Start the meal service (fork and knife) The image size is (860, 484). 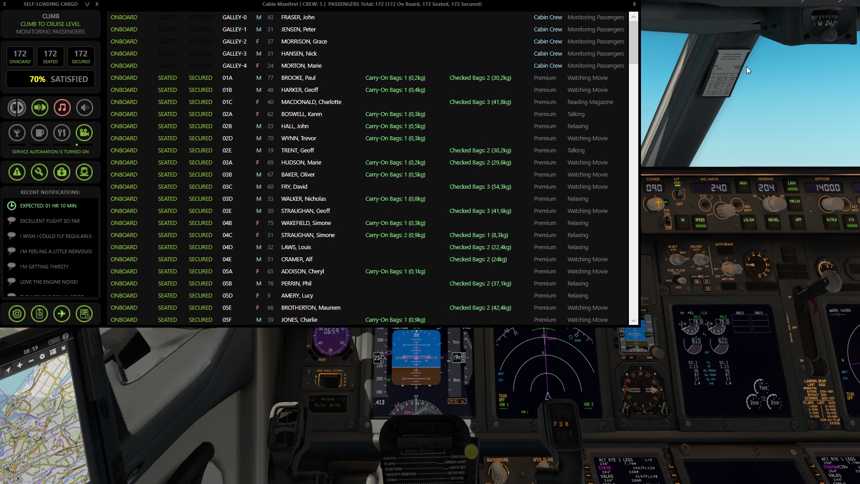62,133
